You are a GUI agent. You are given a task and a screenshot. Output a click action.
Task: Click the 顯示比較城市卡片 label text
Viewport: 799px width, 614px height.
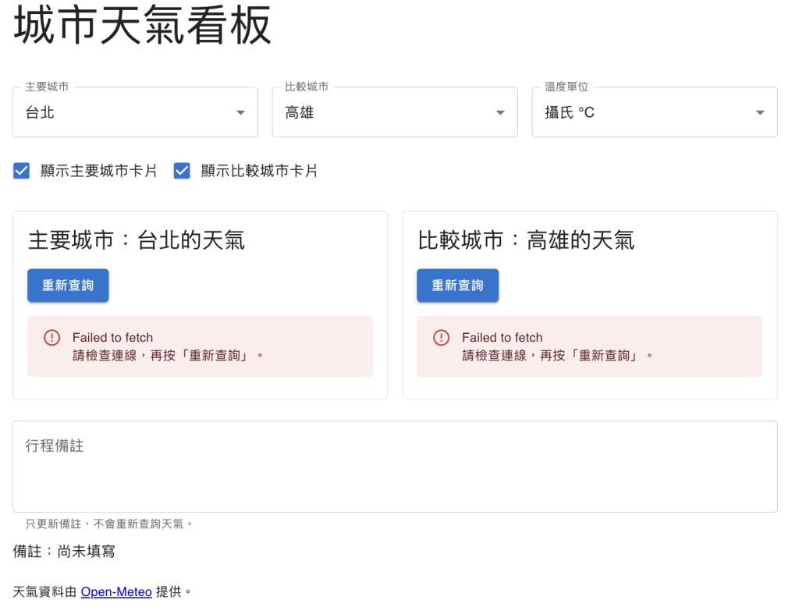point(259,171)
